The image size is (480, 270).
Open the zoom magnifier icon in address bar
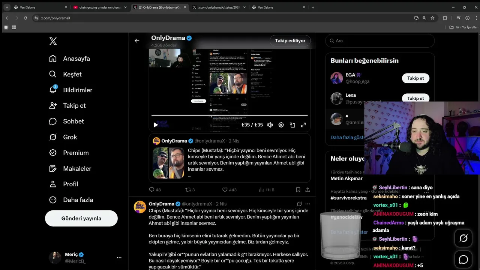tap(424, 18)
